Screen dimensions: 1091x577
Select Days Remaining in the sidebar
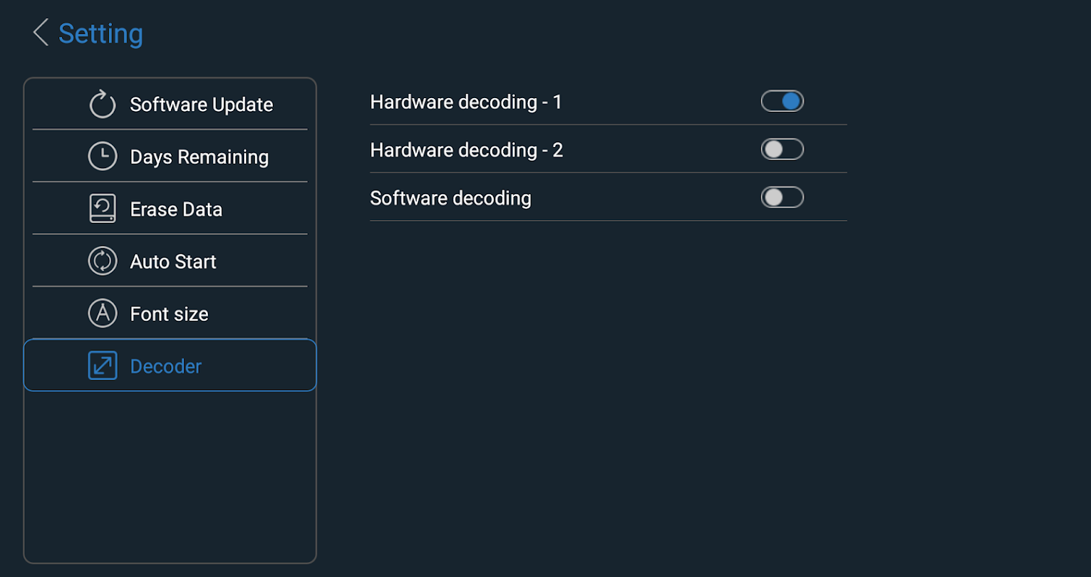(x=199, y=157)
